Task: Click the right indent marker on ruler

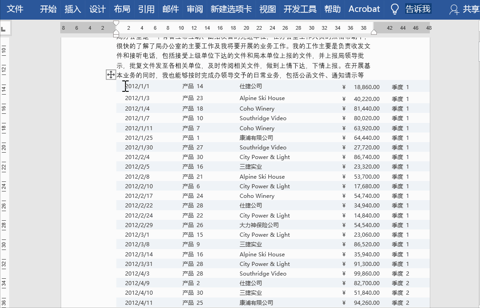Action: (374, 32)
